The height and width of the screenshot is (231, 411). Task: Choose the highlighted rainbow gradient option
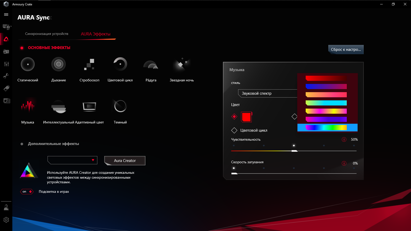(x=328, y=128)
